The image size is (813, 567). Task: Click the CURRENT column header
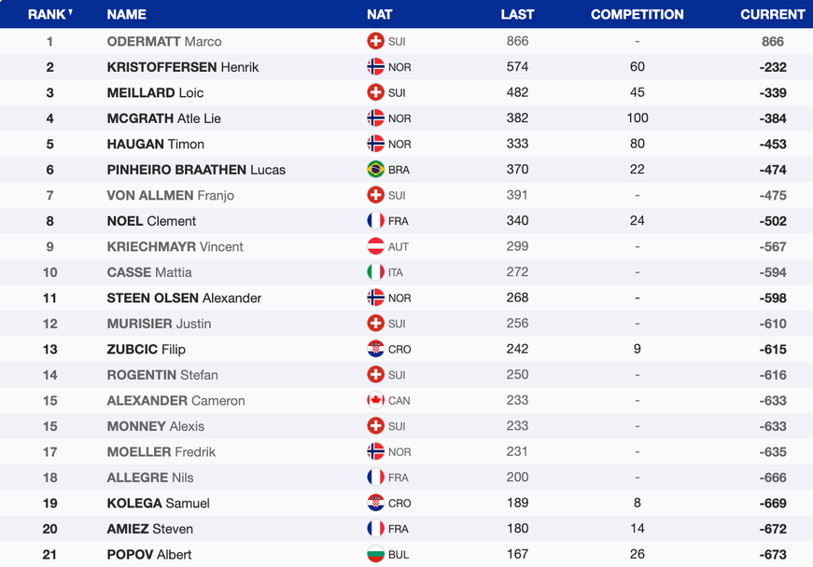772,14
